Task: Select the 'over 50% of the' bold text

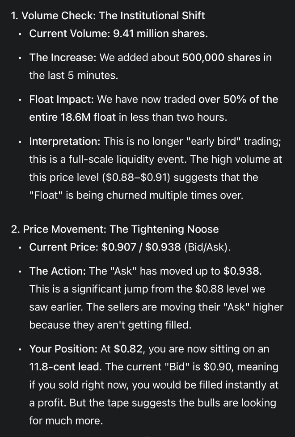Action: click(238, 99)
